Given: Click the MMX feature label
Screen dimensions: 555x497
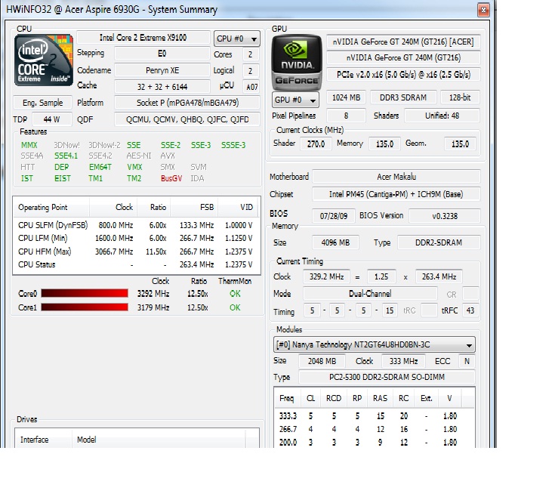Looking at the screenshot, I should coord(29,145).
